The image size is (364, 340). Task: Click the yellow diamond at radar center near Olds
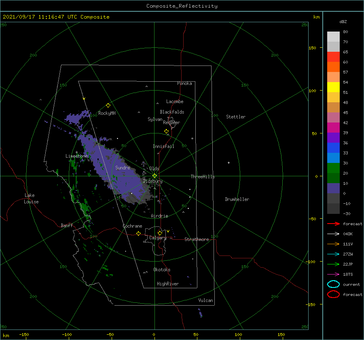click(154, 176)
